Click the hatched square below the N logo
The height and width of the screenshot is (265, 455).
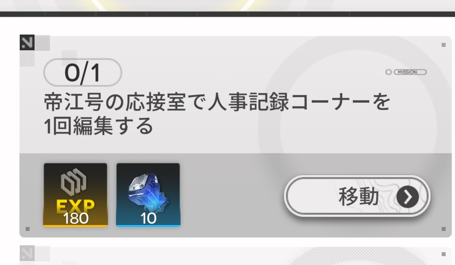click(x=27, y=59)
